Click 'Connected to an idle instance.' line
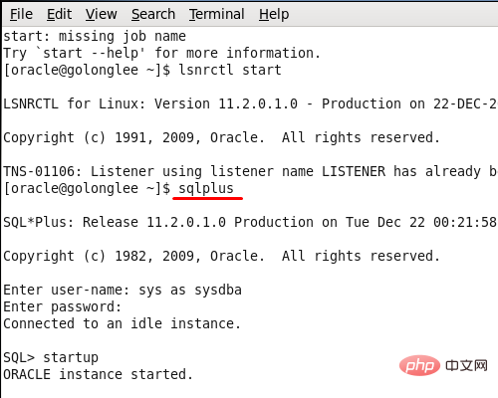Image resolution: width=498 pixels, height=398 pixels. click(122, 323)
